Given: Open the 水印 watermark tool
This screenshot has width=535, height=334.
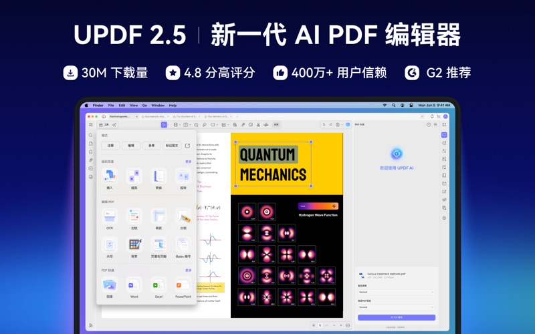Looking at the screenshot, I should coord(110,247).
